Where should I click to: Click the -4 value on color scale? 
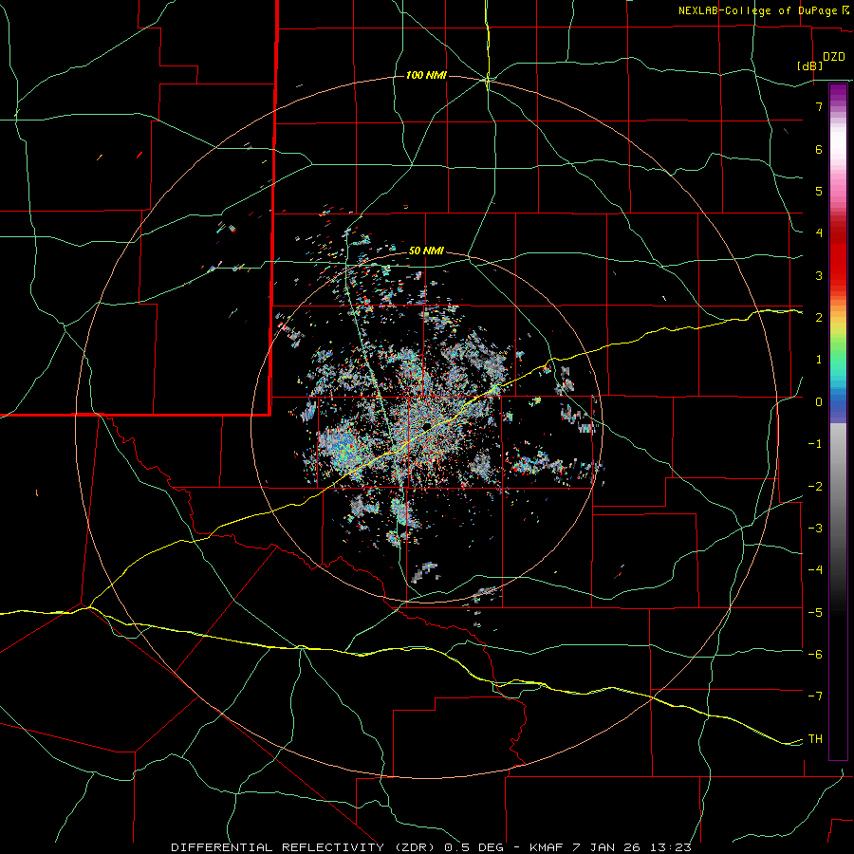(815, 570)
